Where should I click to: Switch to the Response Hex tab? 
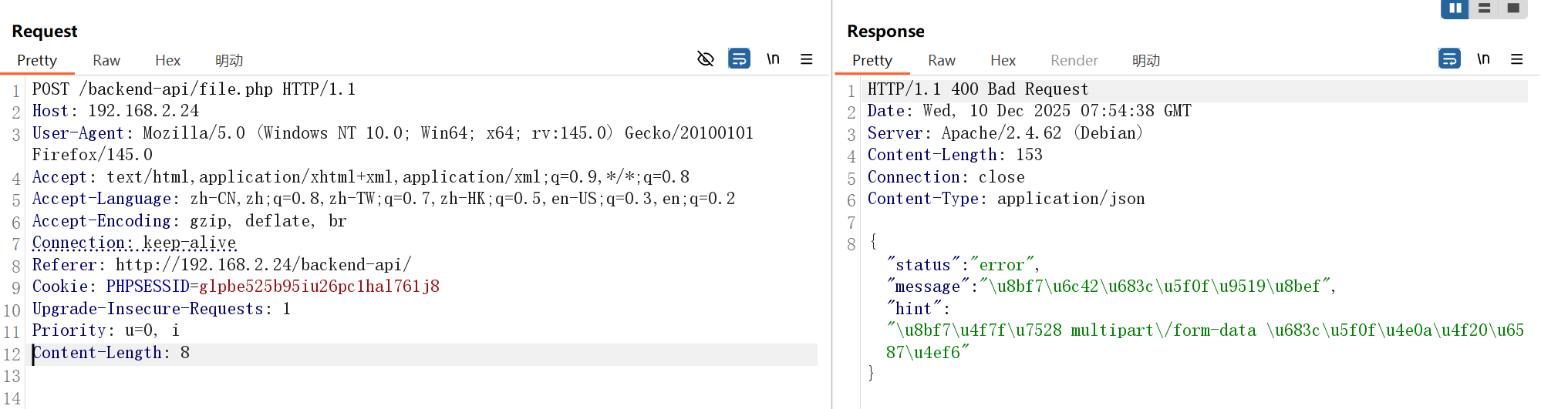click(x=1003, y=61)
